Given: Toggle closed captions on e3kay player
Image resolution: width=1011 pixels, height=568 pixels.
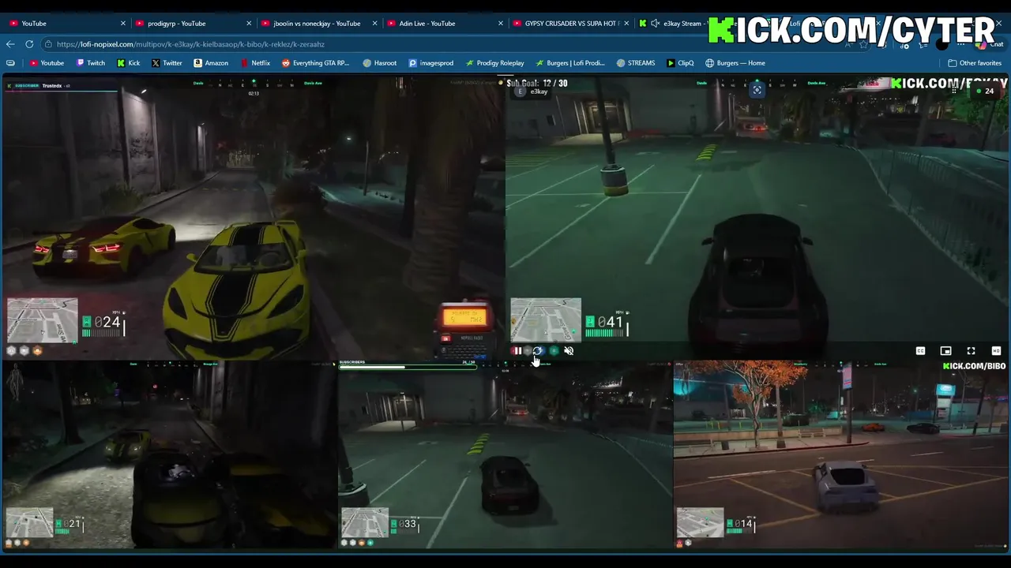Looking at the screenshot, I should [920, 351].
